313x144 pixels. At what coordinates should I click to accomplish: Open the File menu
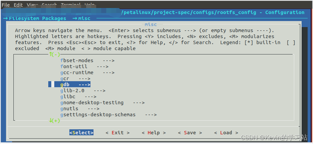[x=6, y=5]
